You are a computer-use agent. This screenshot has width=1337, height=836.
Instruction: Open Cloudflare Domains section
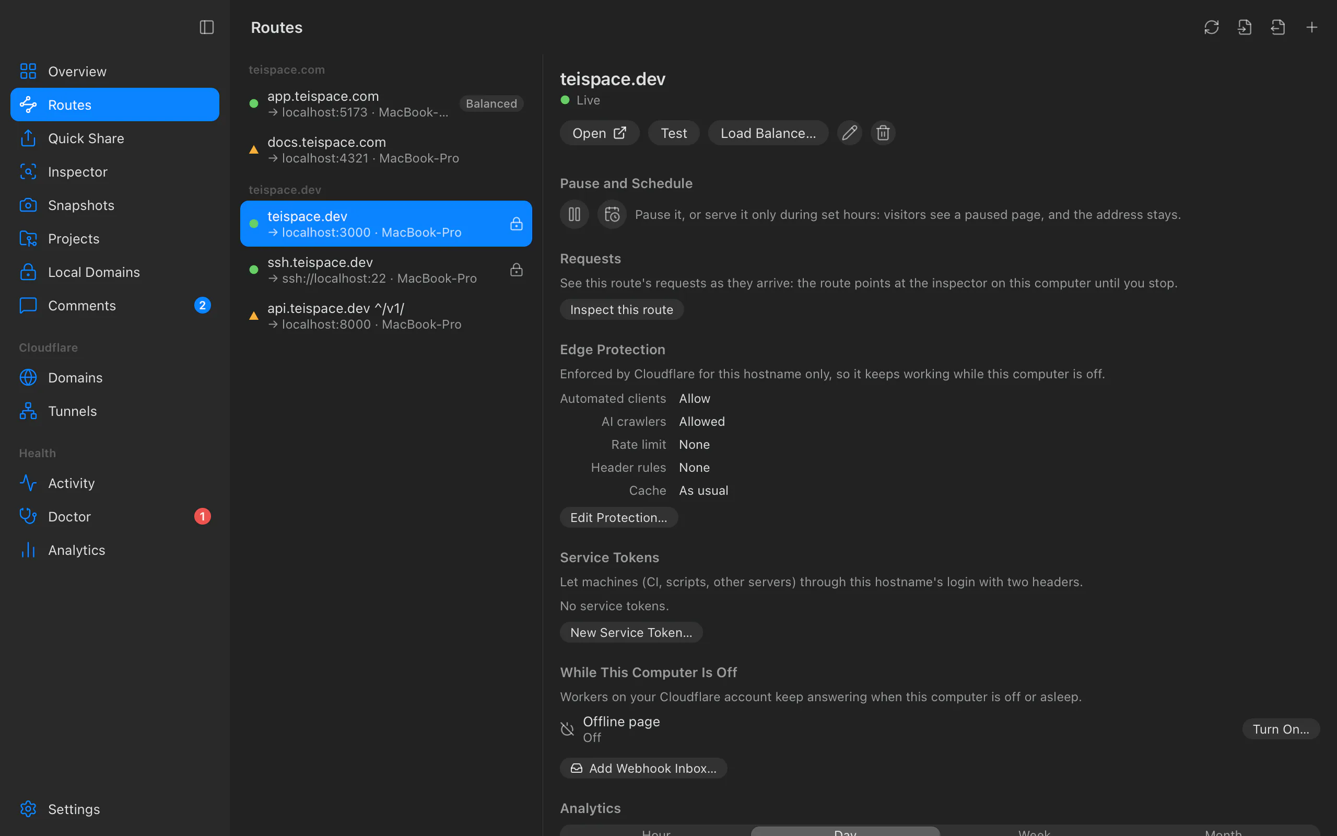click(x=115, y=378)
